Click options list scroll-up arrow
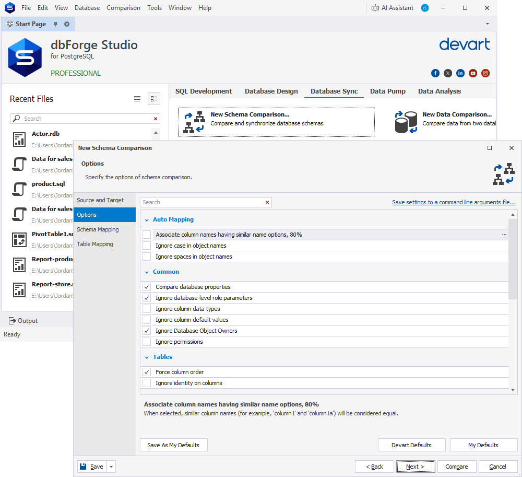Image resolution: width=522 pixels, height=477 pixels. [x=513, y=215]
